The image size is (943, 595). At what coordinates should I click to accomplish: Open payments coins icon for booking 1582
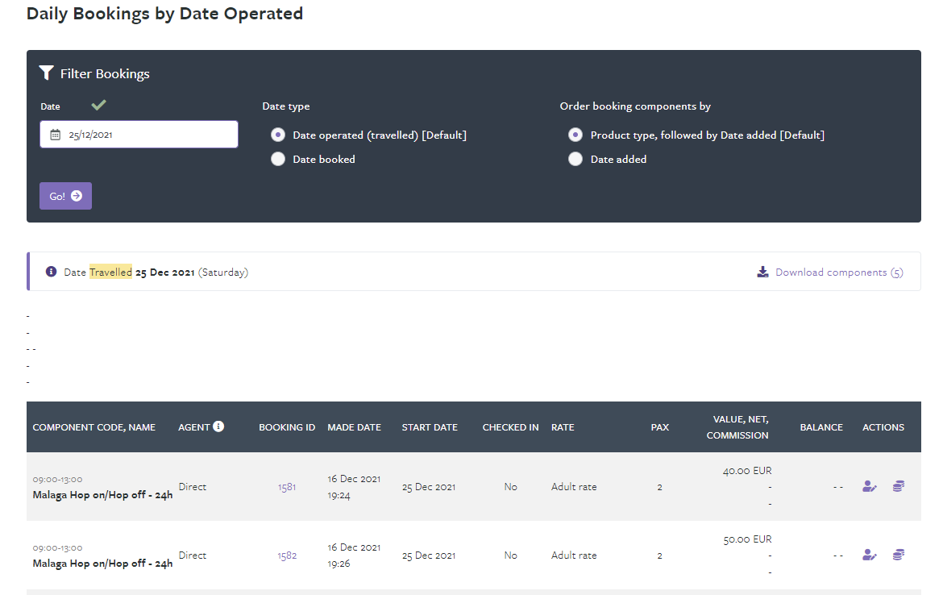[899, 555]
